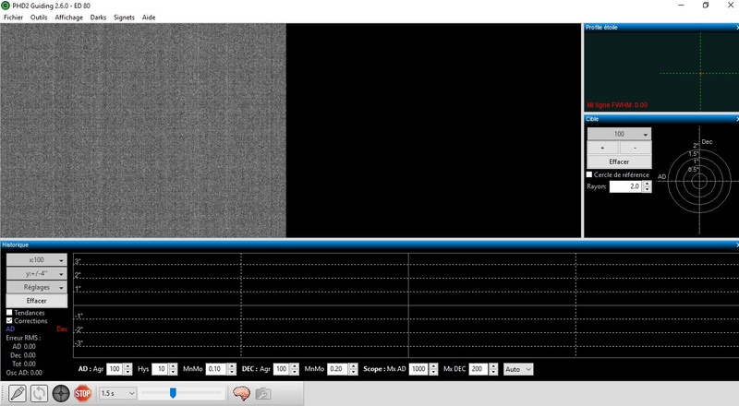Screen dimensions: 739x406
Task: Open the Auto declination mode dropdown
Action: (518, 369)
